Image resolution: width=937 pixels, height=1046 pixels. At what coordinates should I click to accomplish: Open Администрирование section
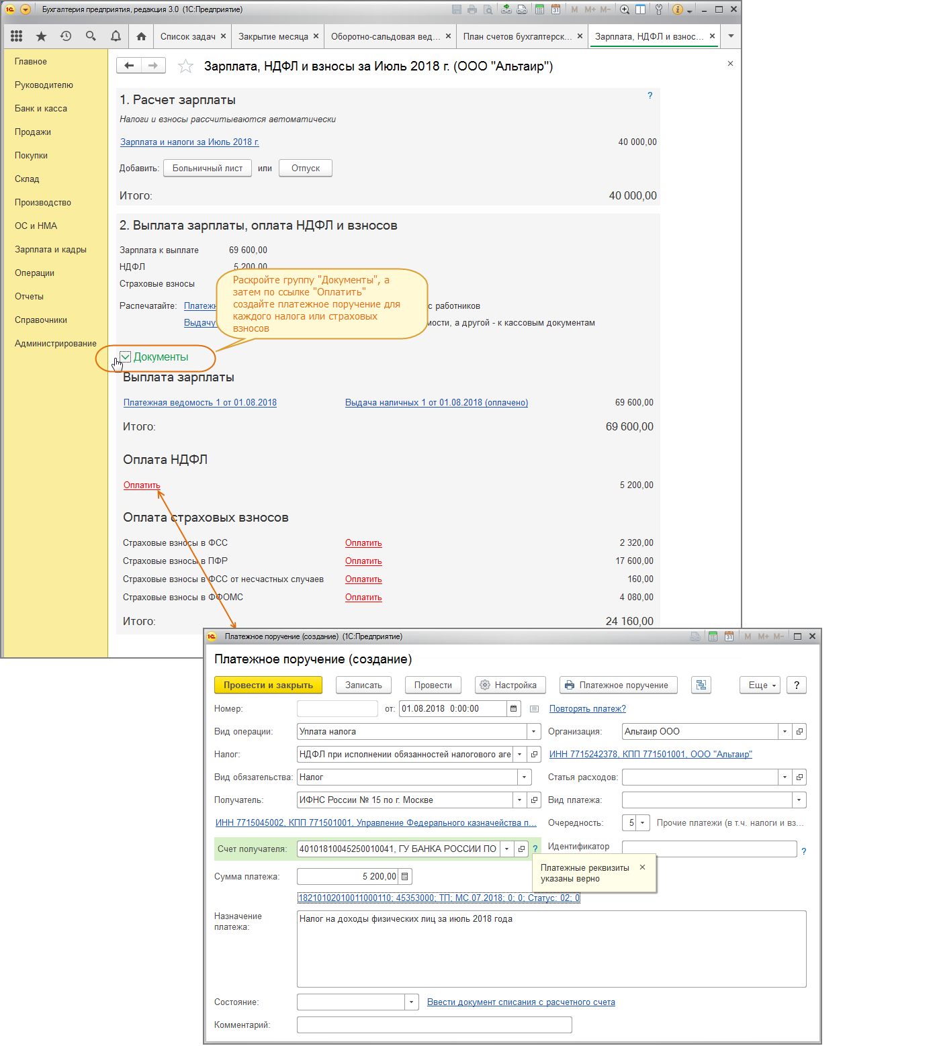56,343
